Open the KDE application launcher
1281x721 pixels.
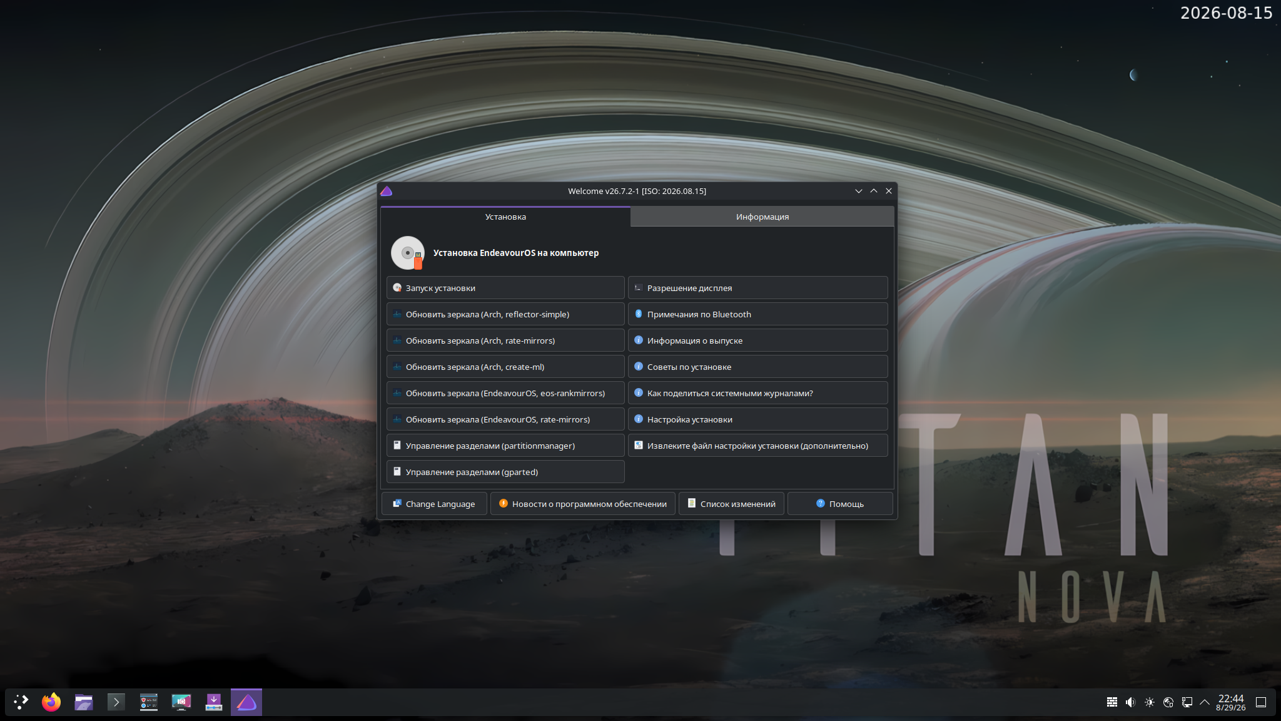click(21, 702)
